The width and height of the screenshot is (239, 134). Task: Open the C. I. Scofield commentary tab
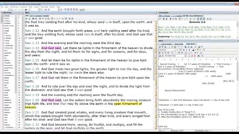(x=177, y=16)
